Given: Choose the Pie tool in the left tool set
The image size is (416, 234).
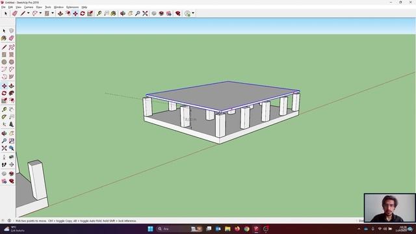Looking at the screenshot, I should (x=12, y=77).
